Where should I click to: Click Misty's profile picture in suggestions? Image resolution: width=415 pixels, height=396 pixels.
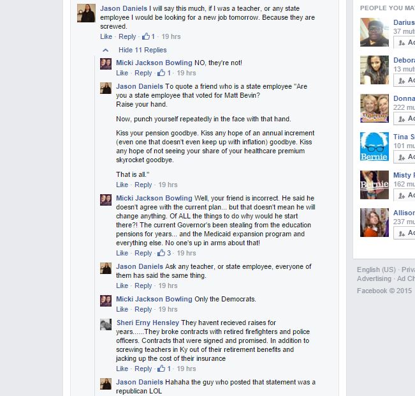pos(374,185)
